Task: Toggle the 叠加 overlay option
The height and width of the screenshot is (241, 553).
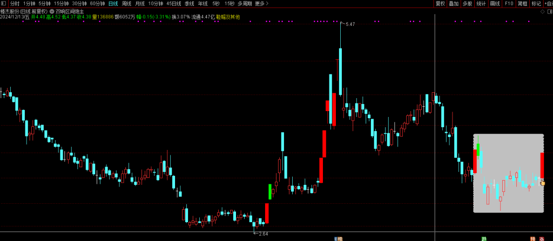Action: click(454, 3)
